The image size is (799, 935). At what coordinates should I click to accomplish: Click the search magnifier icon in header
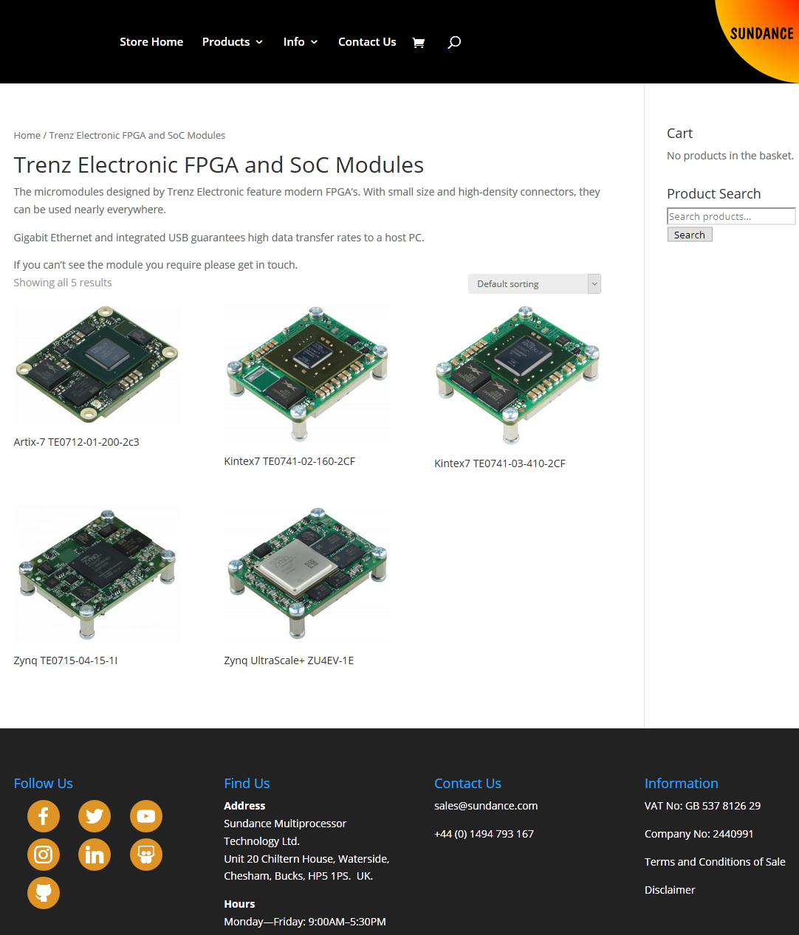click(x=454, y=42)
